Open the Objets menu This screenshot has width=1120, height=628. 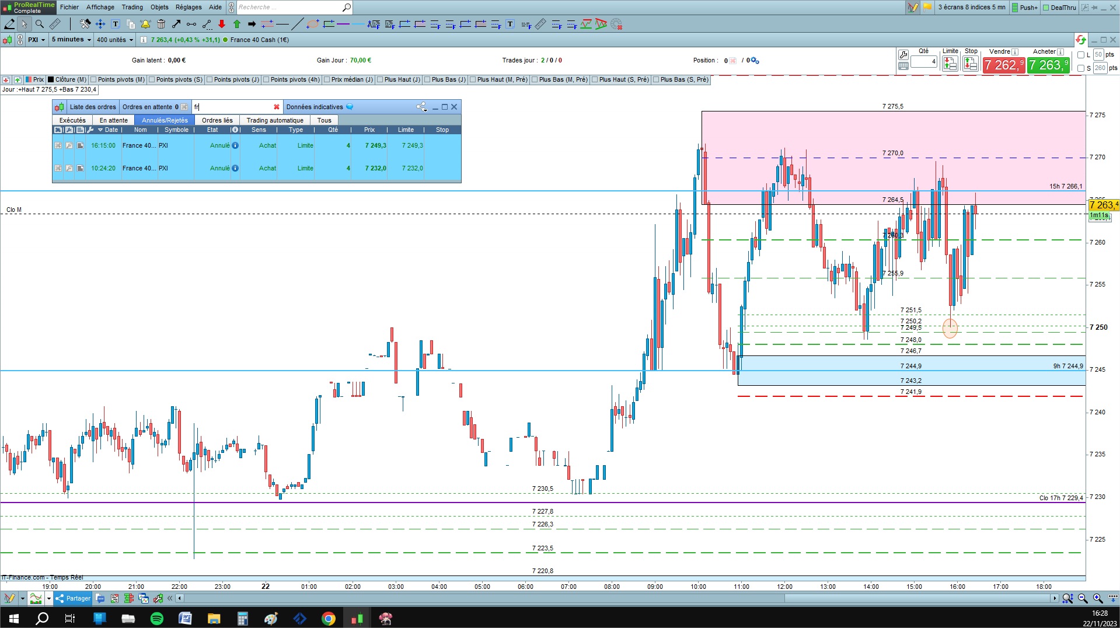pos(159,8)
